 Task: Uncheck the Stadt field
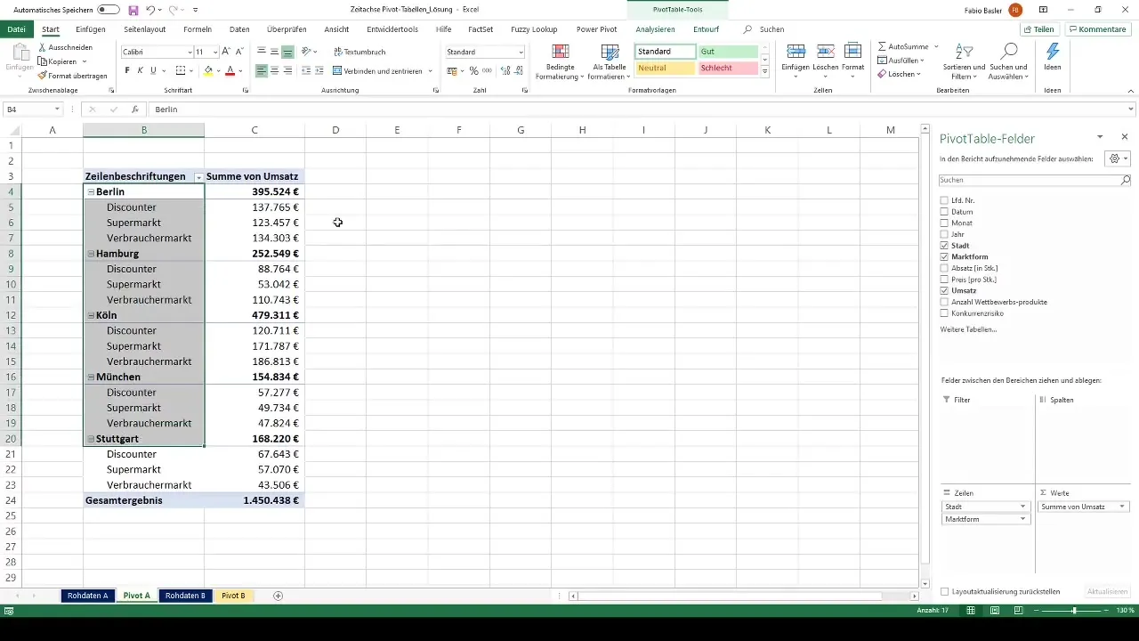pos(944,246)
